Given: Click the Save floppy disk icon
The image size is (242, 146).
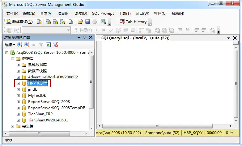Looking at the screenshot, I should click(87, 22).
